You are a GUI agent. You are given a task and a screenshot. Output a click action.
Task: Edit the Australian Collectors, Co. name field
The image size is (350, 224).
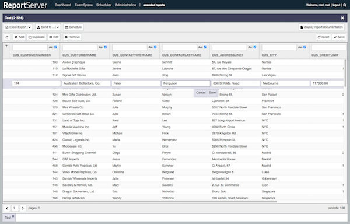click(86, 83)
